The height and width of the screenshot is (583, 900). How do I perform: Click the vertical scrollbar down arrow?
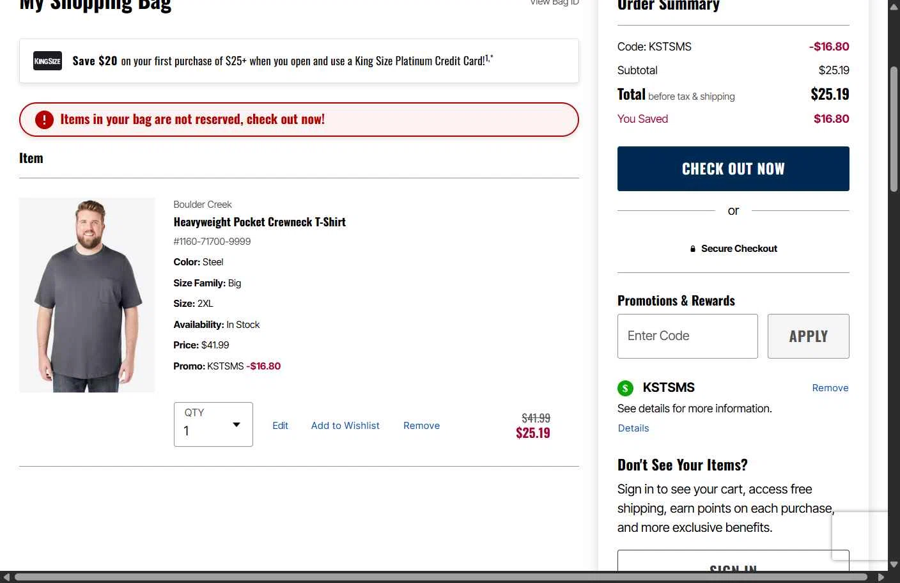click(x=894, y=564)
